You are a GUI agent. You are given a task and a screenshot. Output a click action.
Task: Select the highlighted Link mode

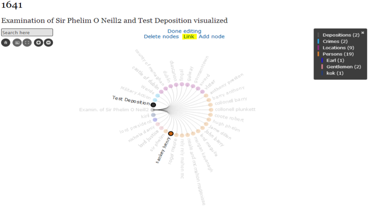tap(189, 37)
